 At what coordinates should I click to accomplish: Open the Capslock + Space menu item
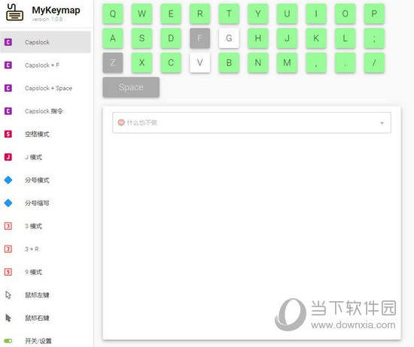pyautogui.click(x=45, y=88)
